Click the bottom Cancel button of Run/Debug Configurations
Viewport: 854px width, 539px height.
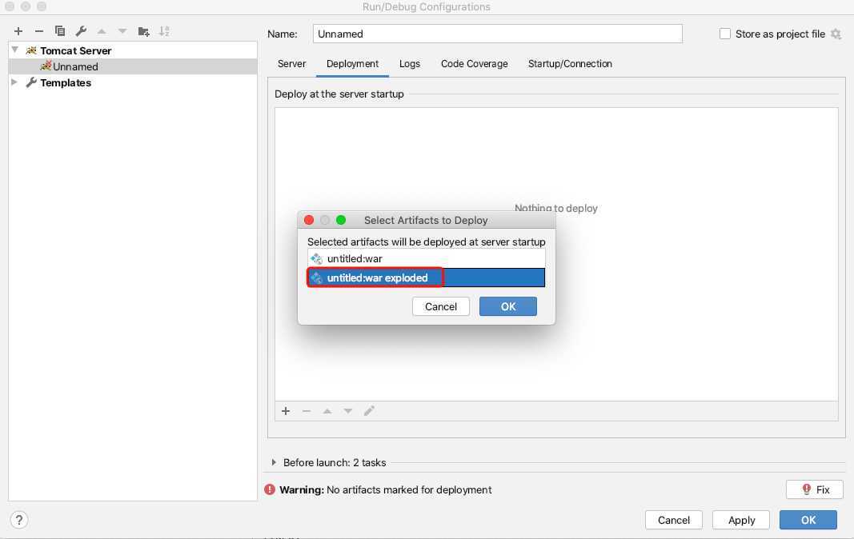coord(674,520)
